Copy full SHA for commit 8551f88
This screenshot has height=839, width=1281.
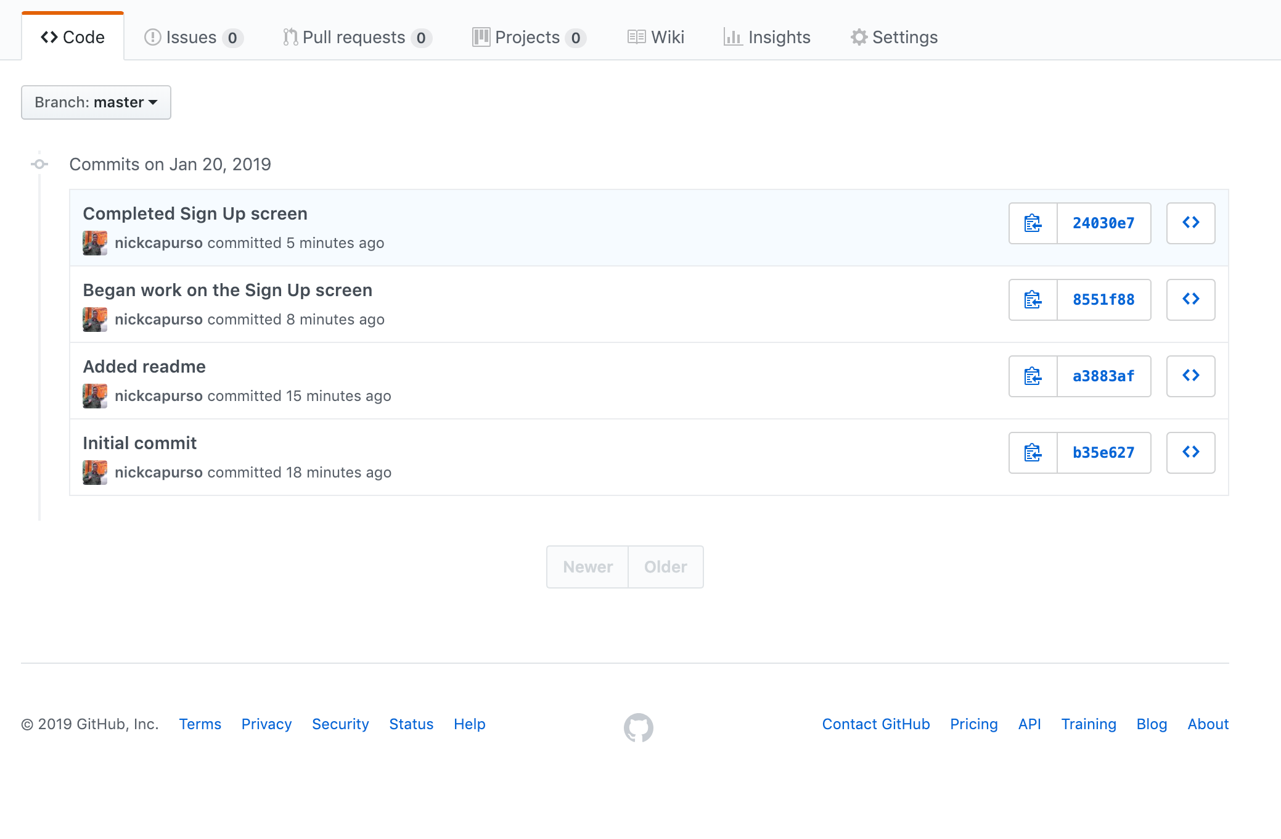(x=1033, y=300)
